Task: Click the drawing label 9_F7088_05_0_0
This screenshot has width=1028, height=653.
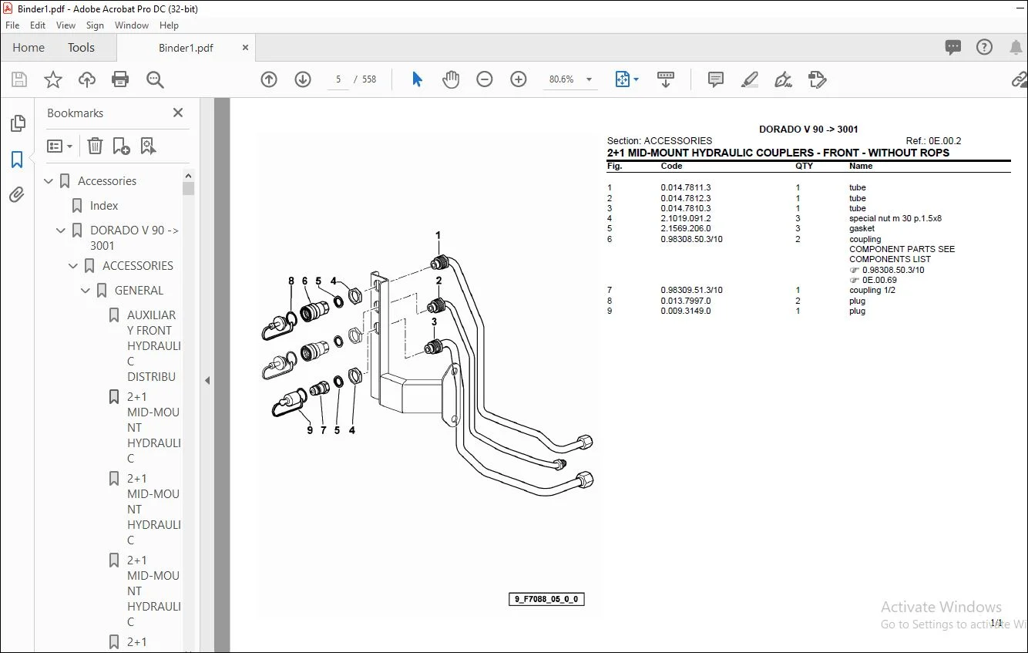Action: (546, 599)
